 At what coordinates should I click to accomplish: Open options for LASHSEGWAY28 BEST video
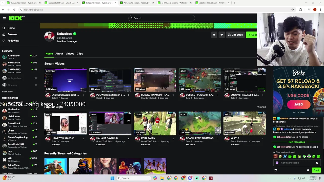pyautogui.click(x=84, y=95)
